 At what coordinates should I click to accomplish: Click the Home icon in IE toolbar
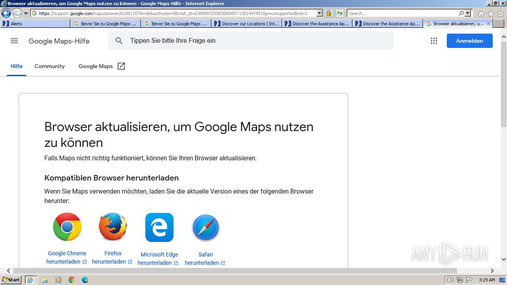(481, 13)
